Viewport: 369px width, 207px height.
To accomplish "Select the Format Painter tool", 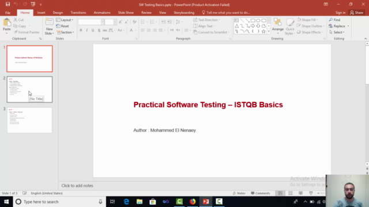I will pos(27,32).
